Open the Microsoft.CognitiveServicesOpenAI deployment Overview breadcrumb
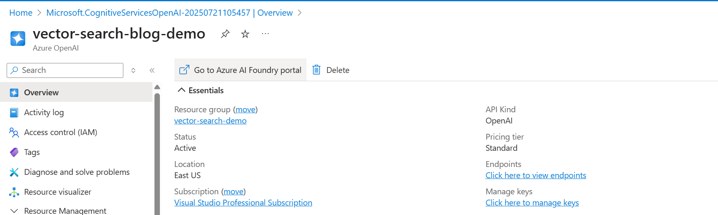The width and height of the screenshot is (718, 215). point(169,13)
